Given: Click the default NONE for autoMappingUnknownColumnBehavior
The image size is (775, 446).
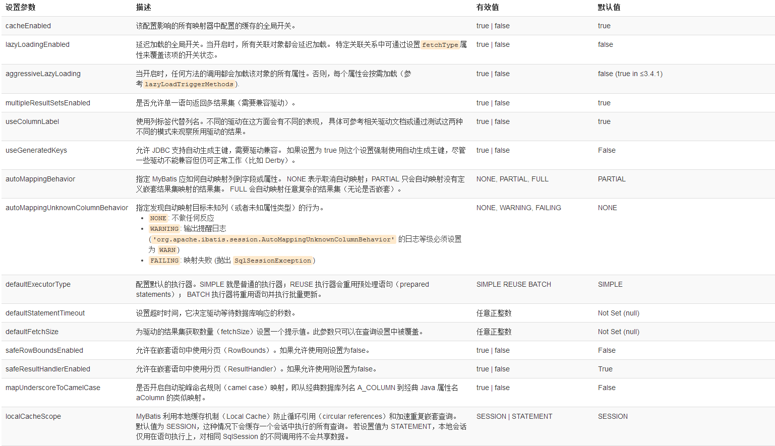Looking at the screenshot, I should point(608,208).
